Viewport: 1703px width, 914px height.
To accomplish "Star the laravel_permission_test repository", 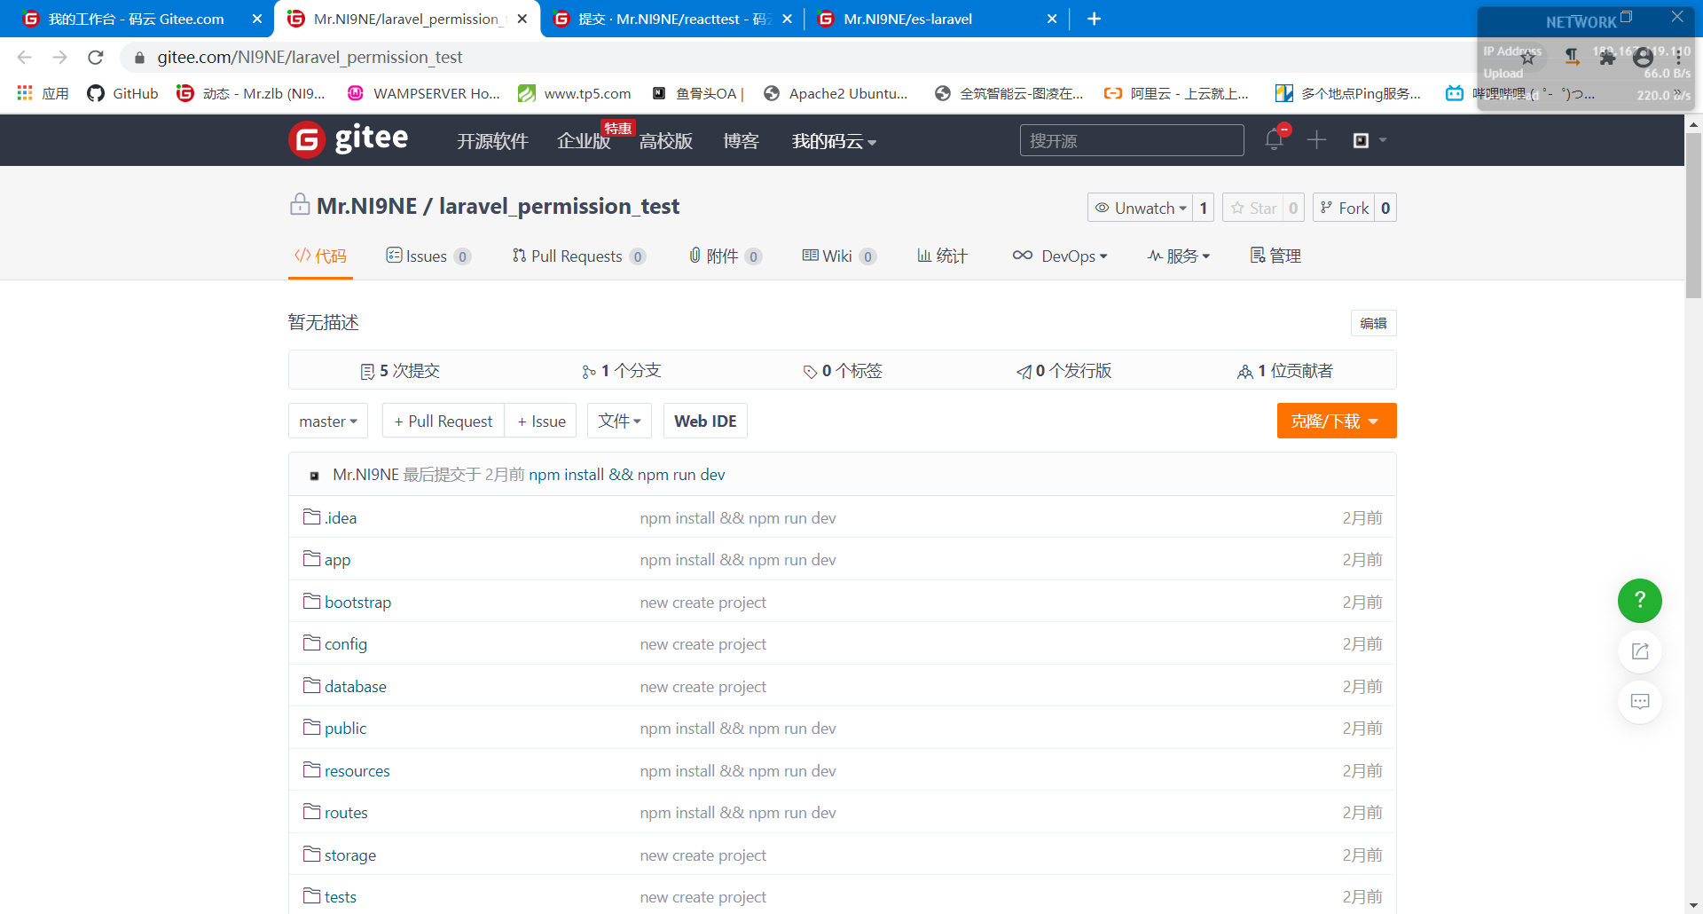I will tap(1253, 208).
